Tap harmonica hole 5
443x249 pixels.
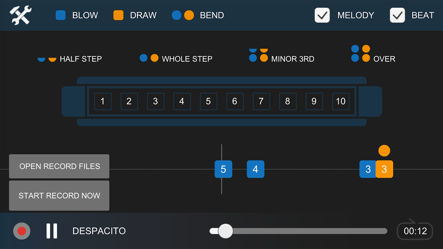pyautogui.click(x=208, y=101)
